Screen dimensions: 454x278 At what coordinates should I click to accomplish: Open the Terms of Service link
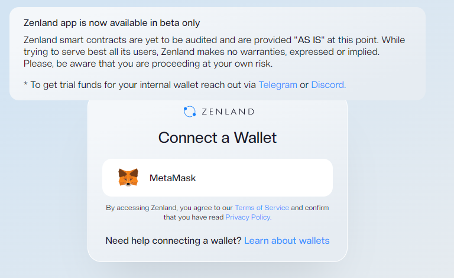tap(262, 208)
